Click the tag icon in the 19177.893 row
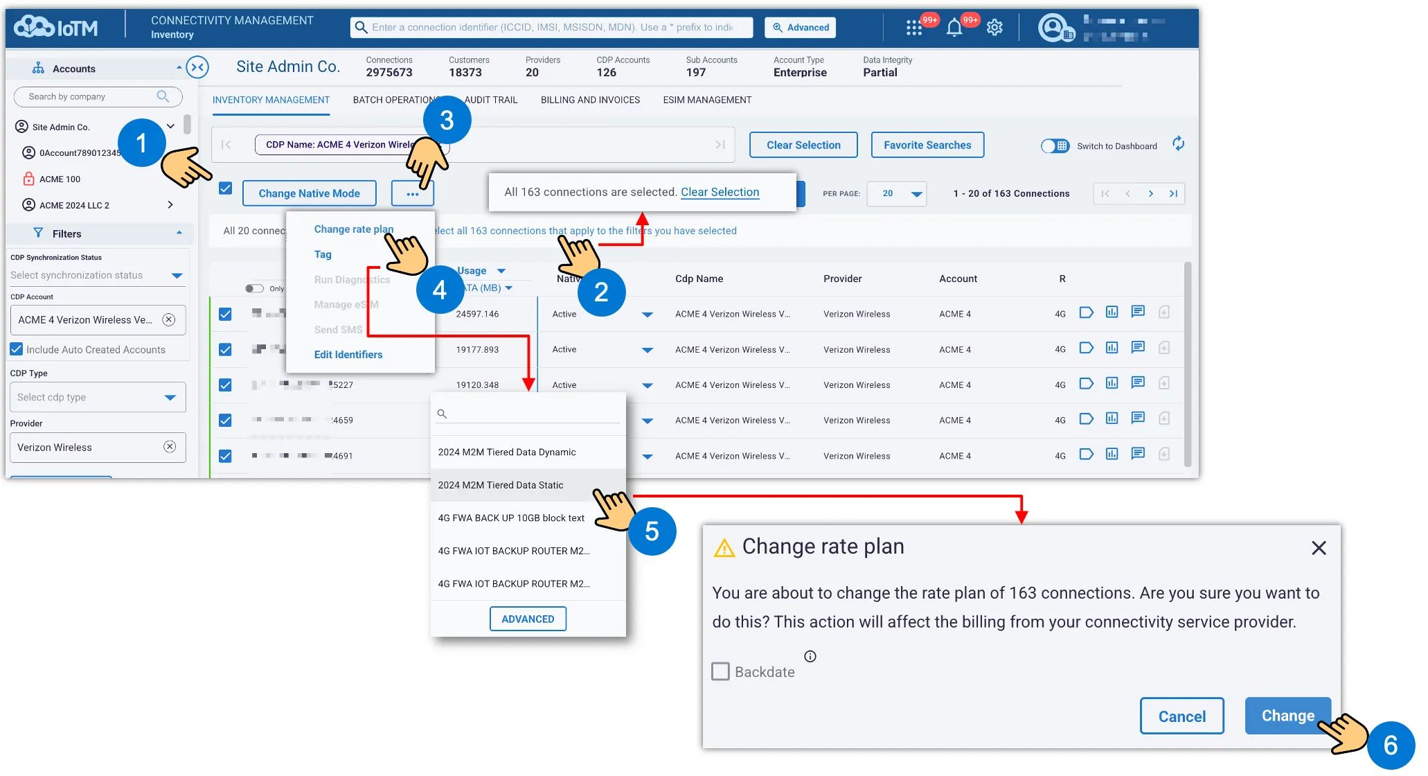1428x776 pixels. tap(1086, 348)
